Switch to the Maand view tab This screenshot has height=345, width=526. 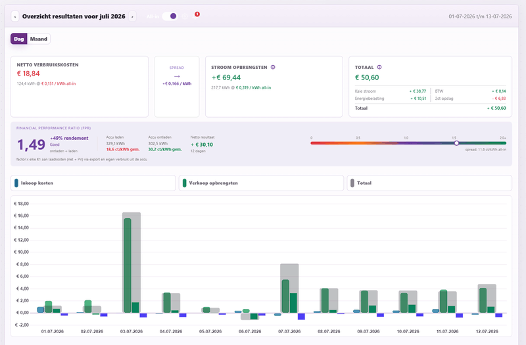[x=39, y=39]
